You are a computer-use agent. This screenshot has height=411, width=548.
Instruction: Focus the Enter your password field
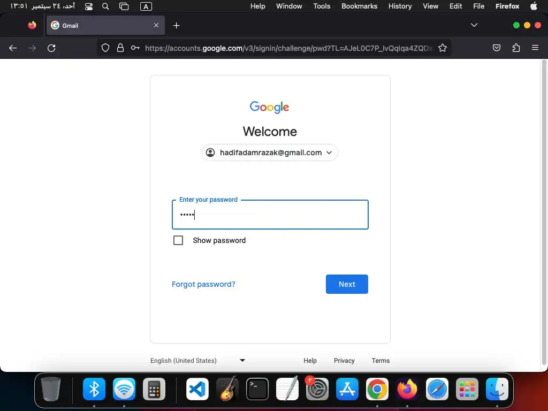(270, 215)
